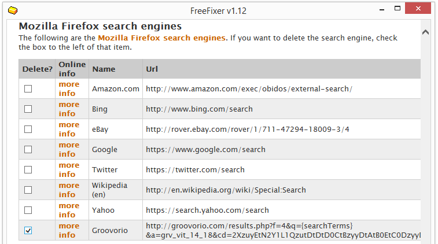Open more info for Yahoo entry
Viewport: 438px width, 244px height.
point(69,210)
